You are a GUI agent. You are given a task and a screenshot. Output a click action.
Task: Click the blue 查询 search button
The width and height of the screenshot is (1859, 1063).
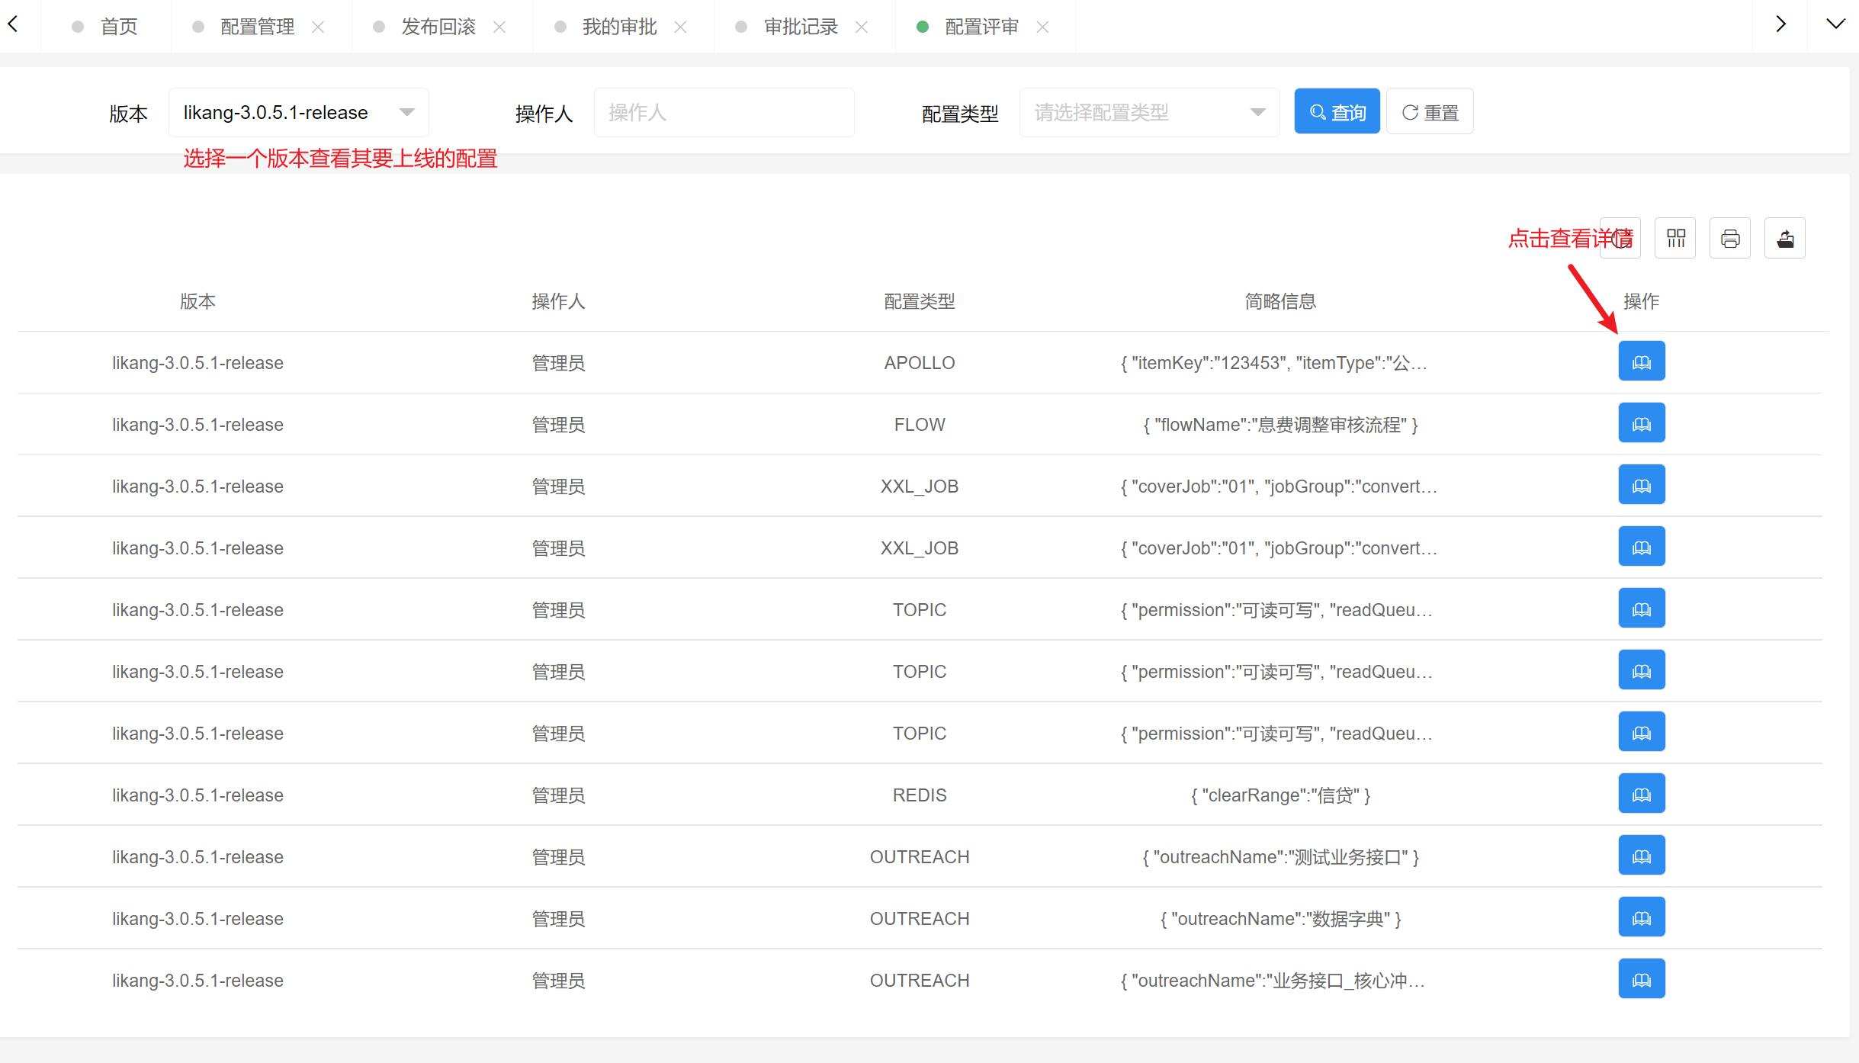(x=1337, y=111)
